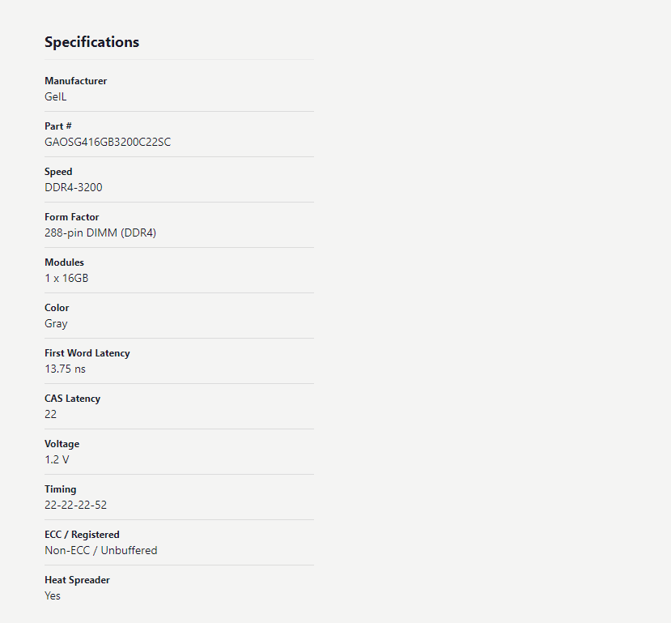Click the Yes heat spreader value
The width and height of the screenshot is (671, 623).
point(53,596)
